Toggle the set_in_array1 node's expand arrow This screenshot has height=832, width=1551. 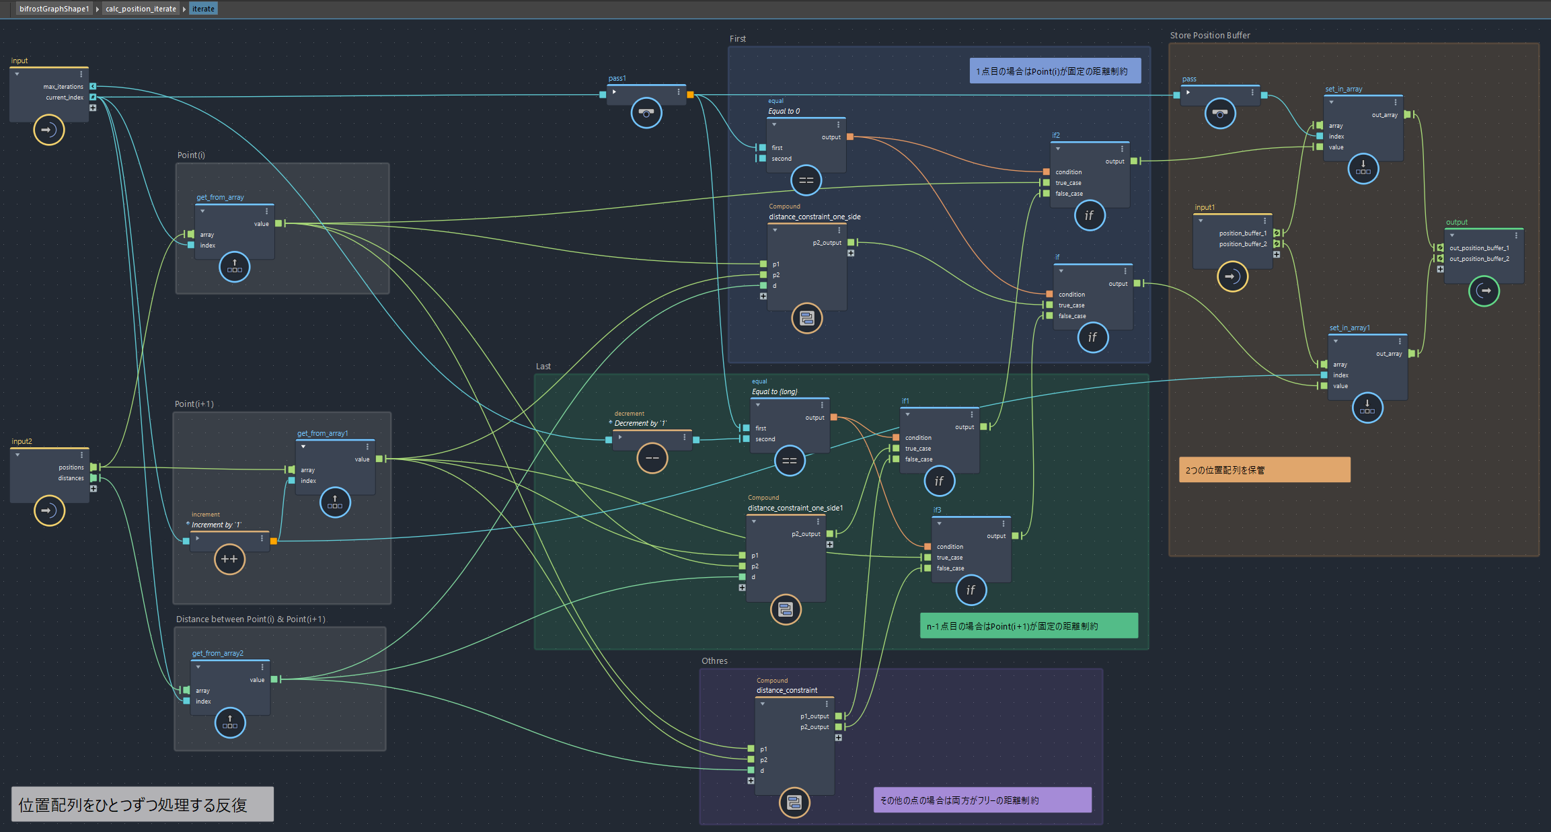click(1336, 341)
